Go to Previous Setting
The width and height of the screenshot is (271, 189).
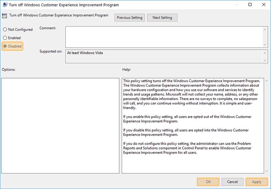(130, 18)
